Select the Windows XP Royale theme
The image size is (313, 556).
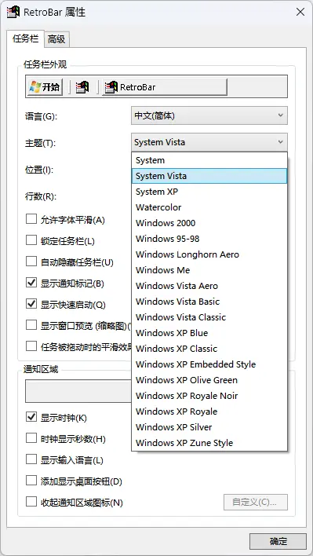(209, 412)
